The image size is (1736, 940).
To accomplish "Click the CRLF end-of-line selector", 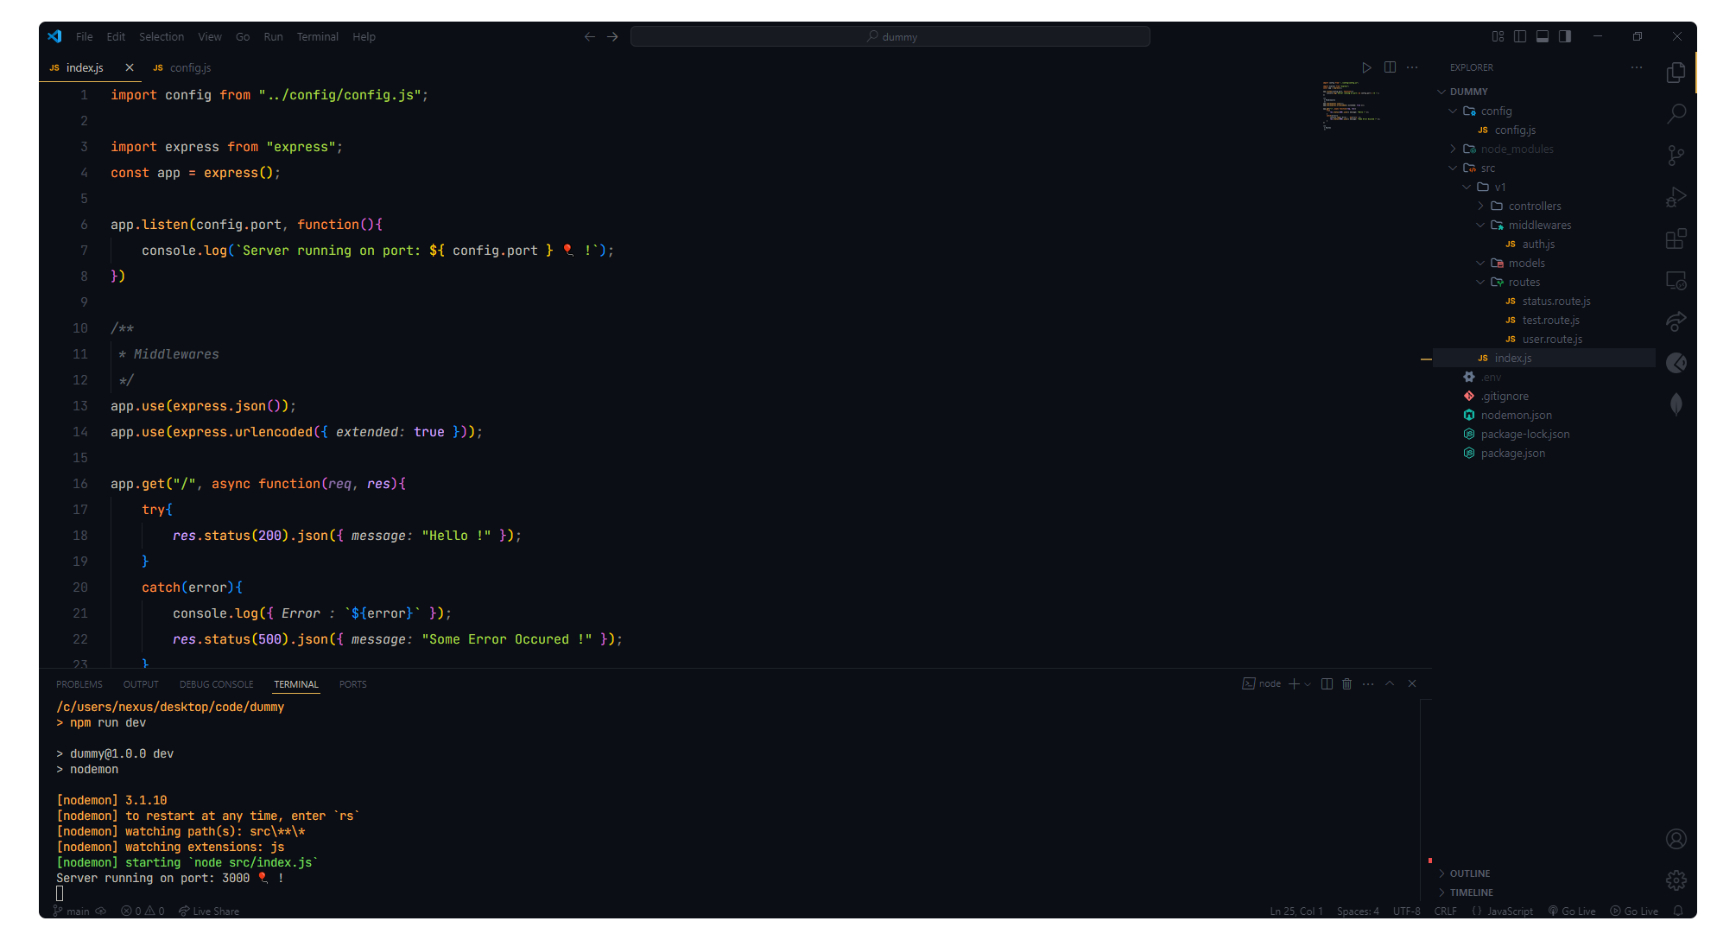I will (x=1445, y=911).
